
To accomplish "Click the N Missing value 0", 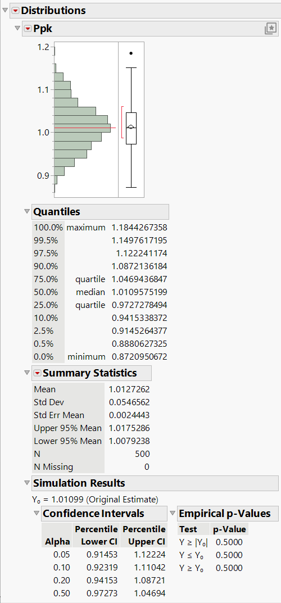I will [147, 467].
